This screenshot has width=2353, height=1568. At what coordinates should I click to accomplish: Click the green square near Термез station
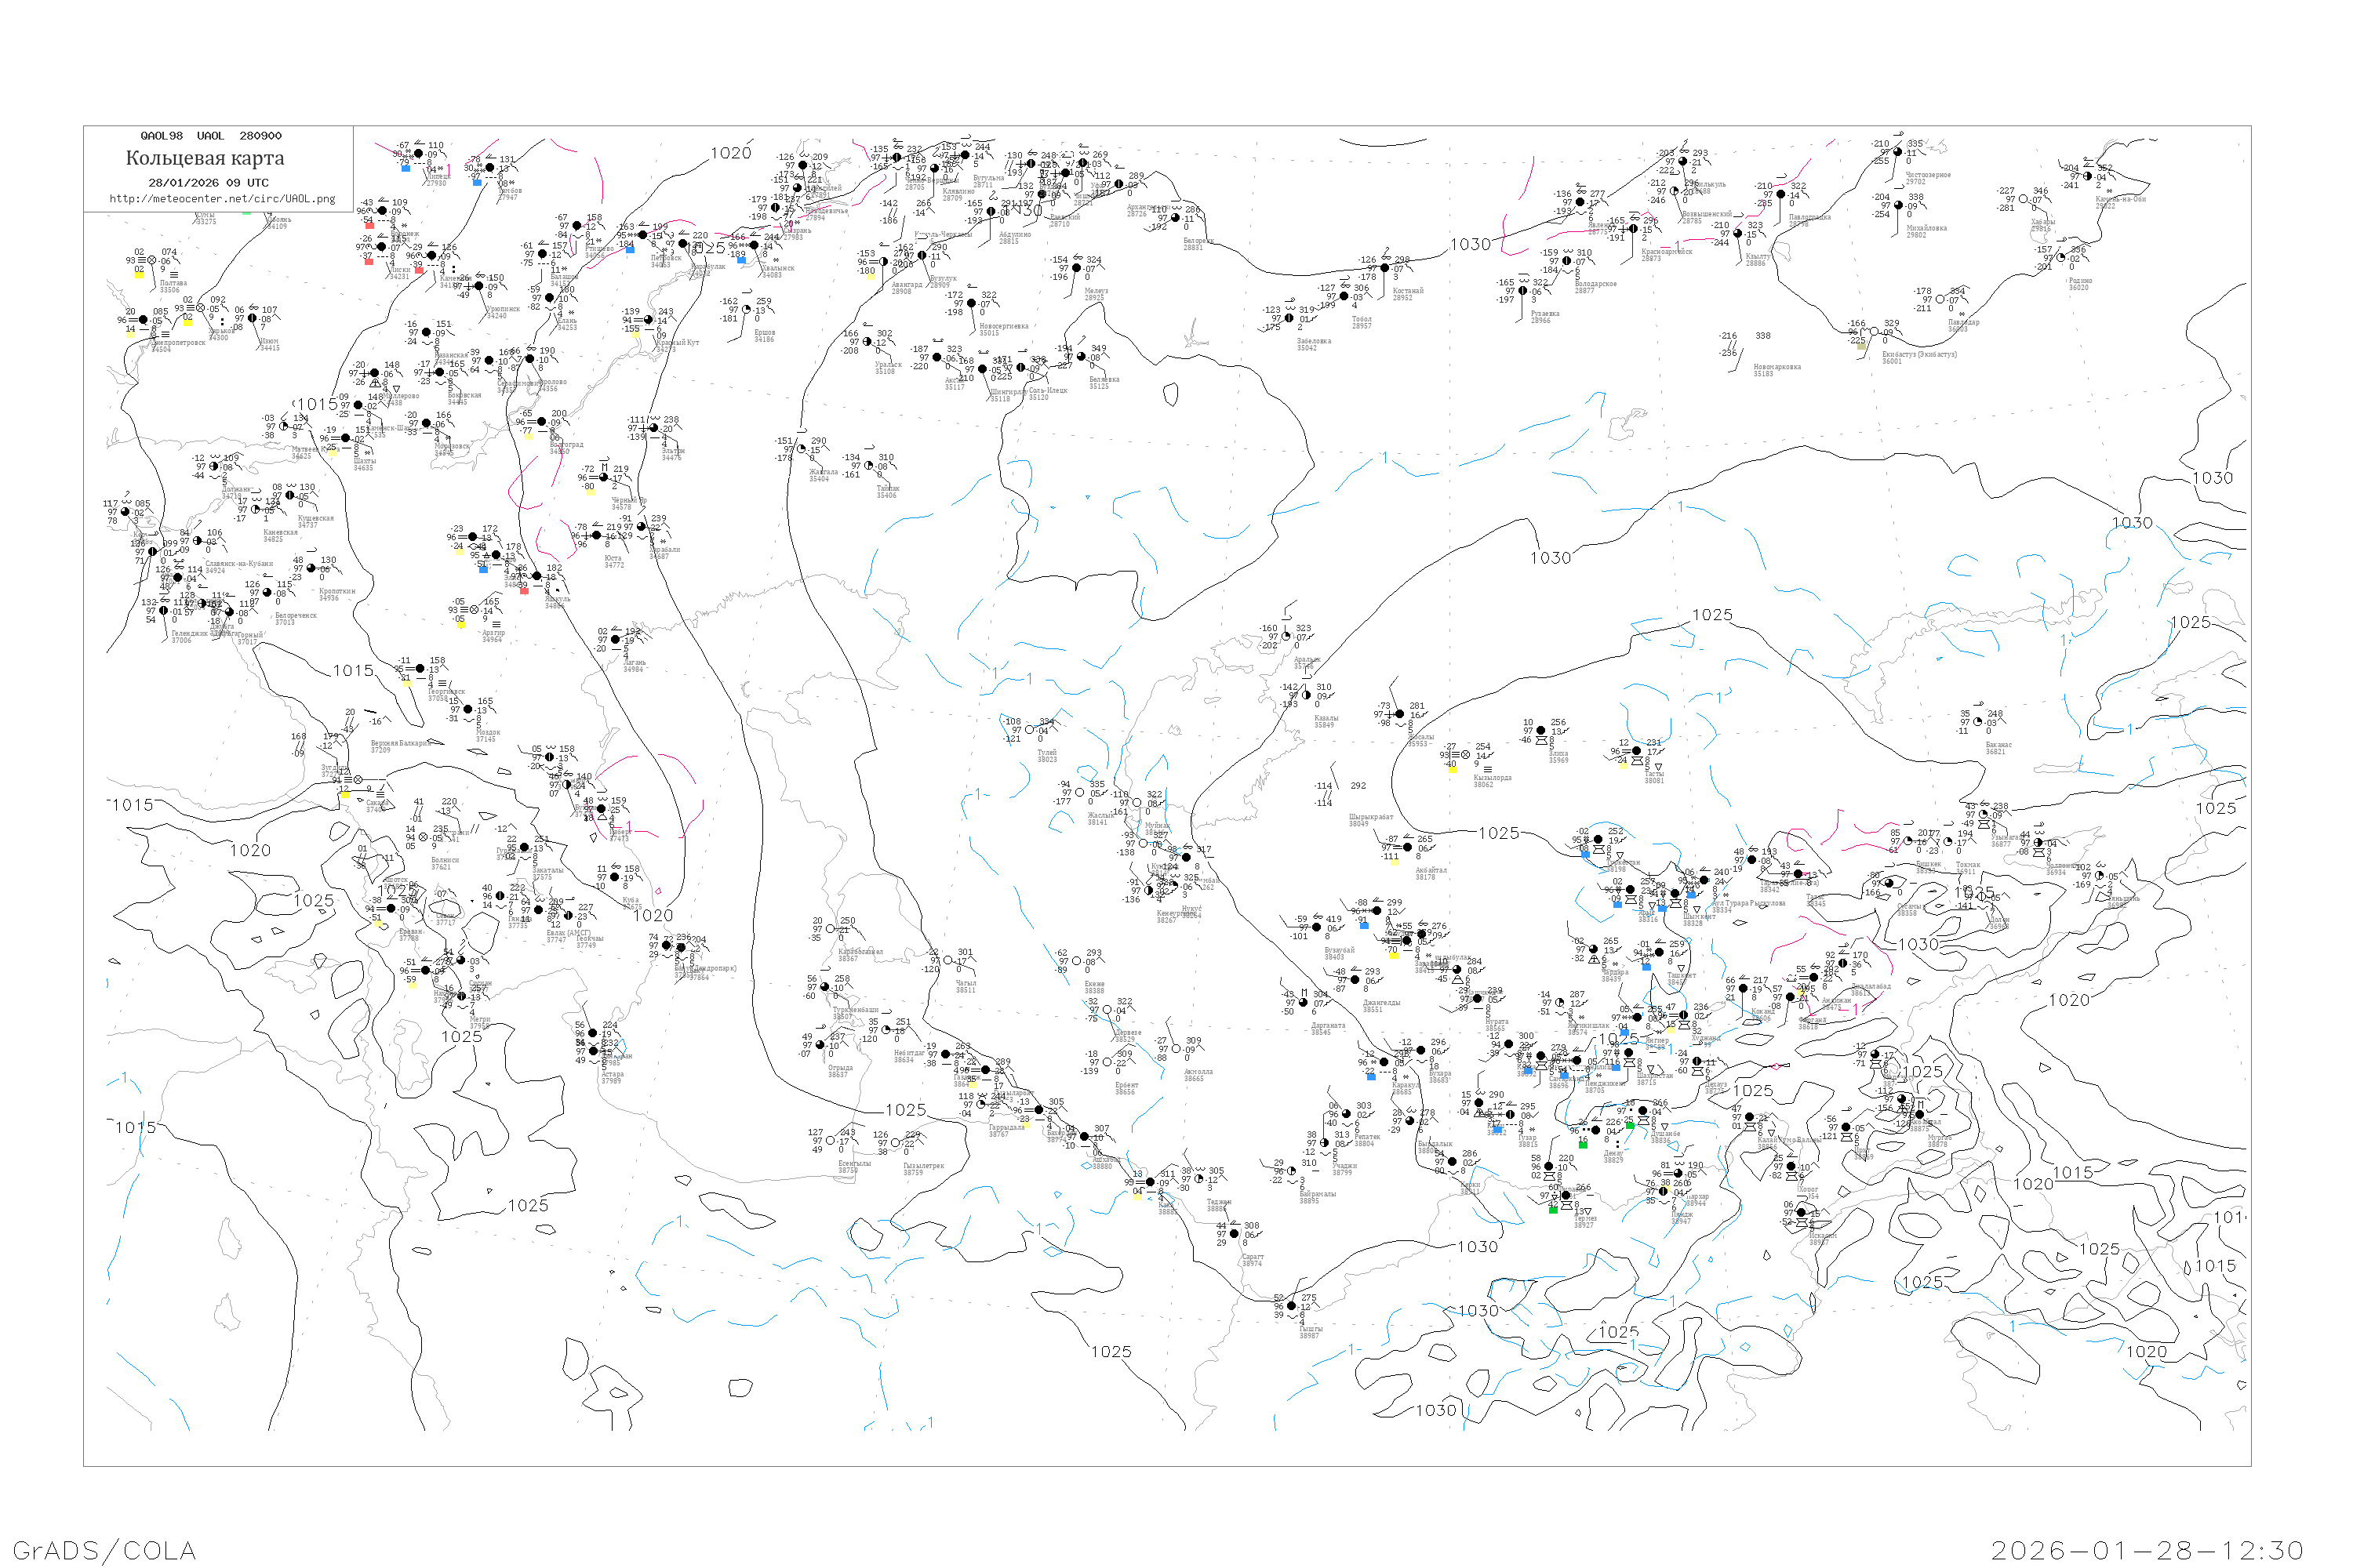[1553, 1210]
